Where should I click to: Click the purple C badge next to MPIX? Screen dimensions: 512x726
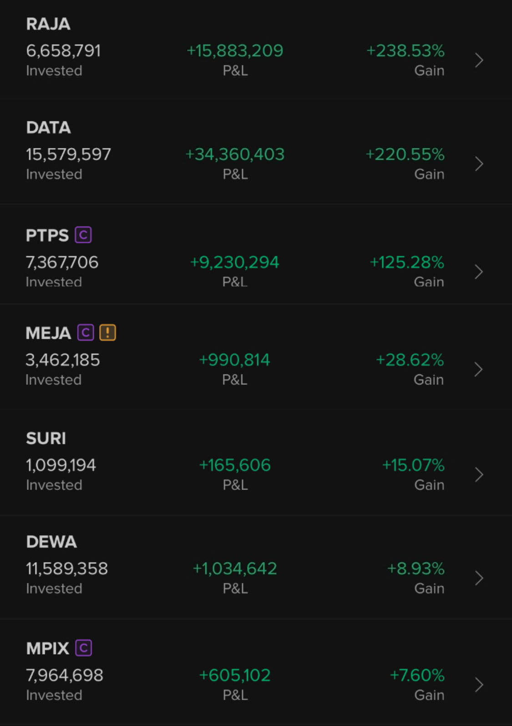(x=84, y=648)
